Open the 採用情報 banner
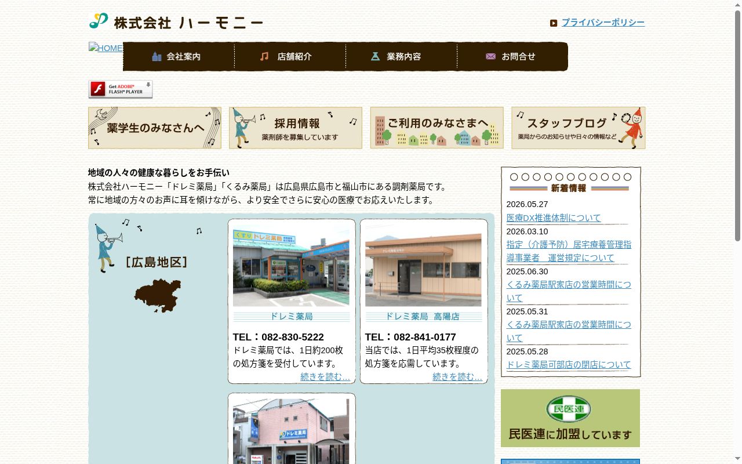This screenshot has height=464, width=742. click(x=296, y=128)
